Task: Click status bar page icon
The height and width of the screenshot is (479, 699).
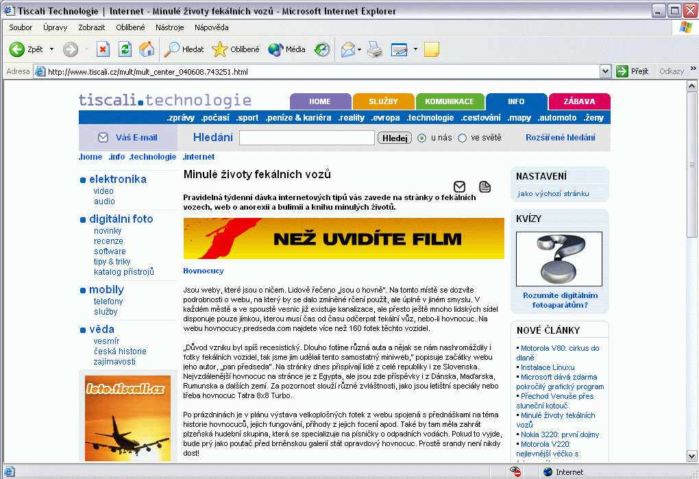Action: [x=10, y=471]
